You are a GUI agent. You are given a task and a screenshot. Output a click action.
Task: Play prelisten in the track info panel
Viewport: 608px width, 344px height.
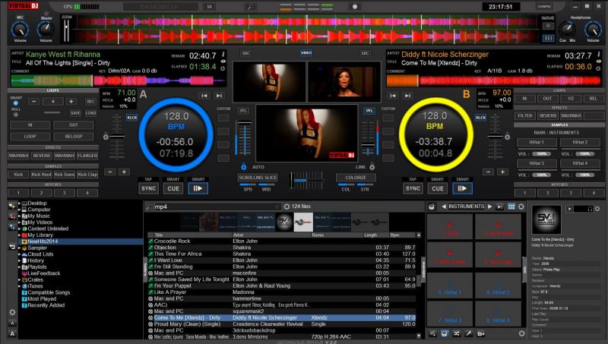point(569,209)
